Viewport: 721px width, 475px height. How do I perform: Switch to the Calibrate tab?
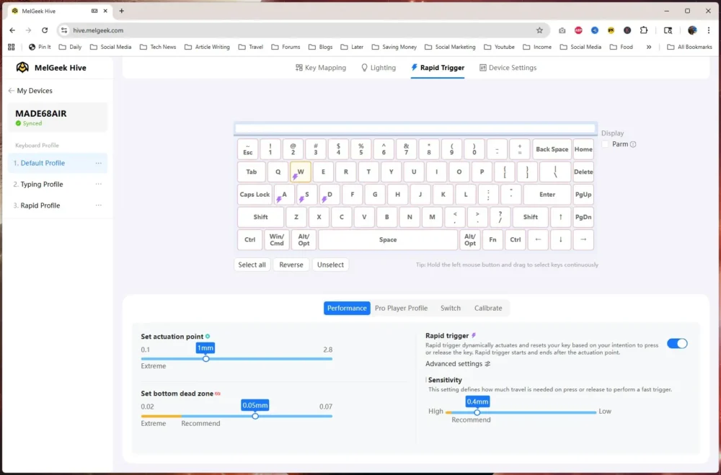[488, 308]
